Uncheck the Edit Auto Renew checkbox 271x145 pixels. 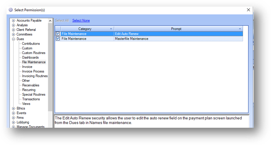[58, 34]
